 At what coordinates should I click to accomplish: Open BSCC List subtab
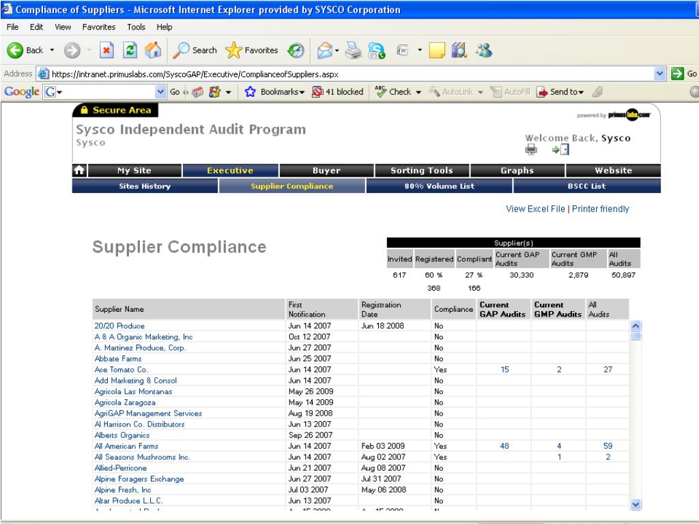click(586, 186)
